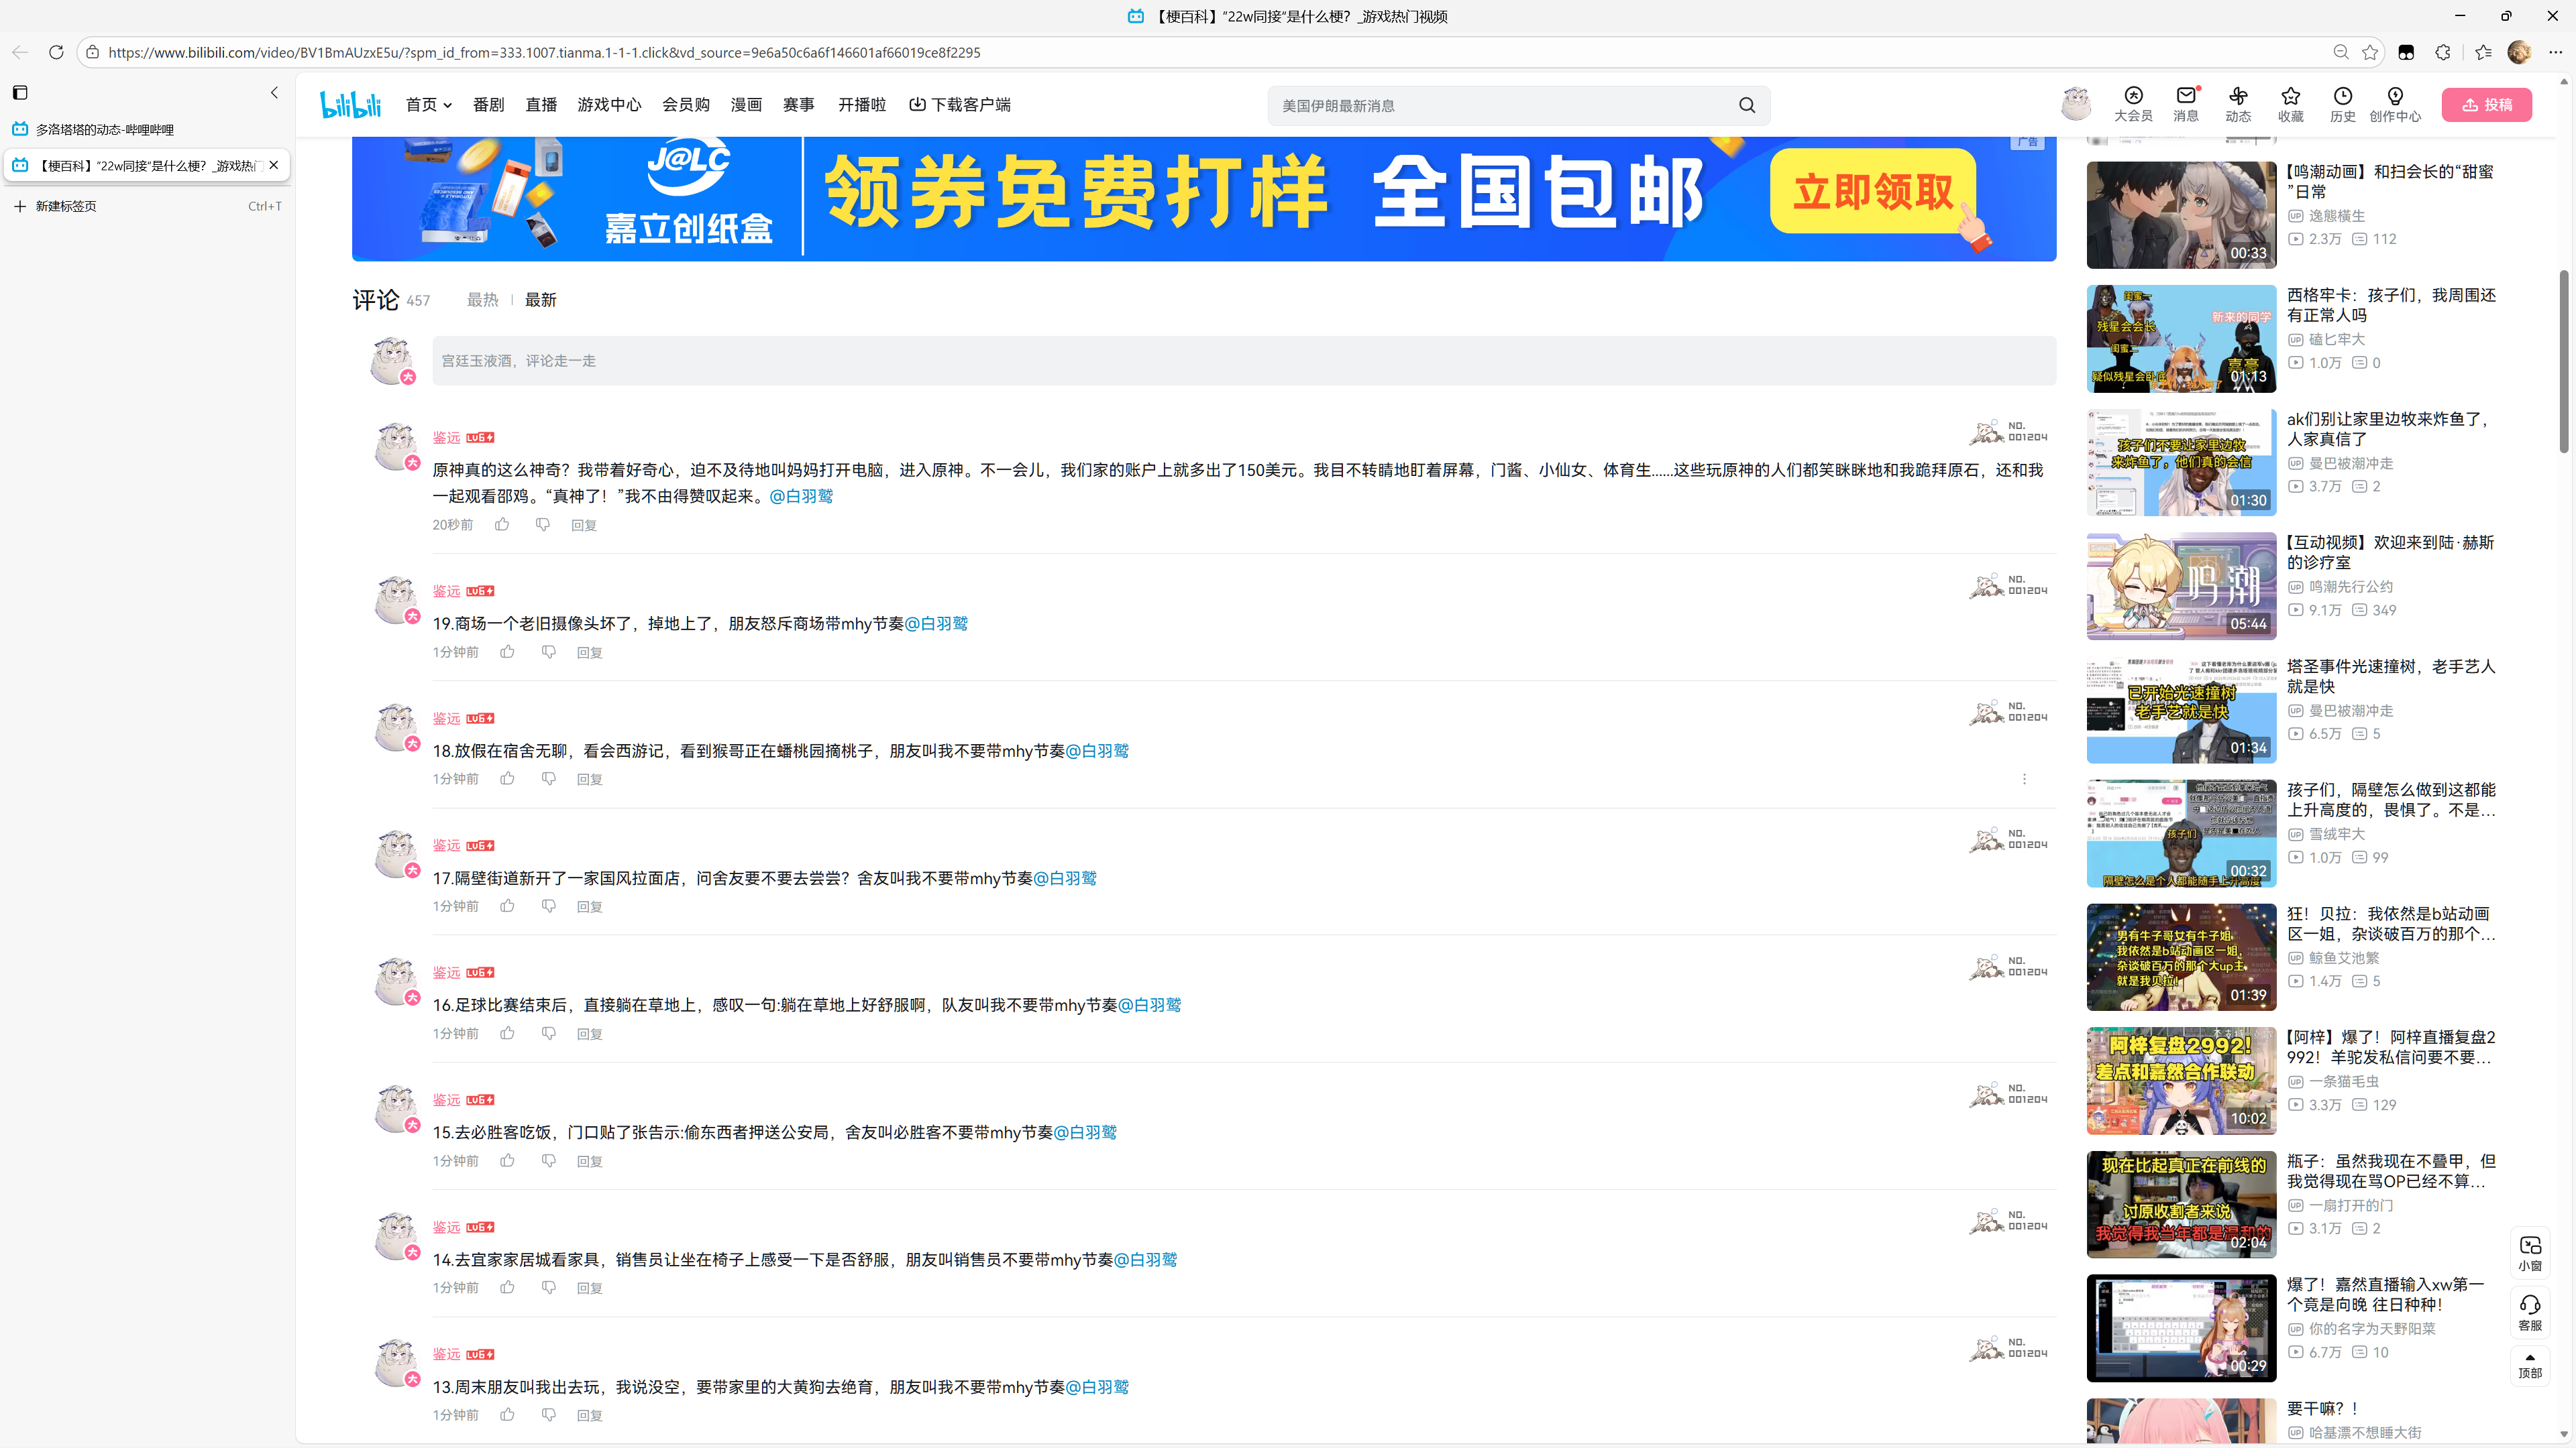Click the comment input field

[1243, 361]
